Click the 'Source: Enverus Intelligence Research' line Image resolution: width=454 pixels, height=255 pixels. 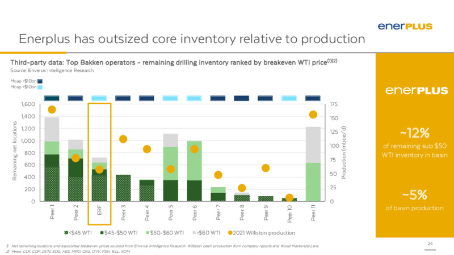(52, 70)
